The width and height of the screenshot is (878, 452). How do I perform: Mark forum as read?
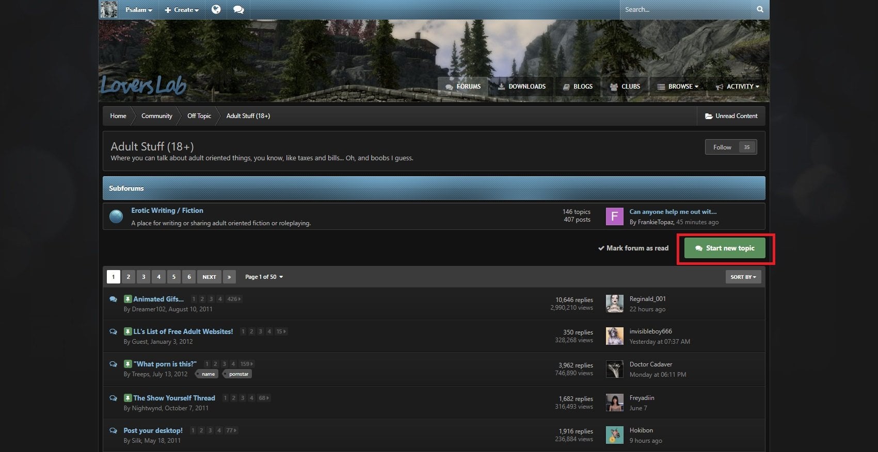coord(633,248)
